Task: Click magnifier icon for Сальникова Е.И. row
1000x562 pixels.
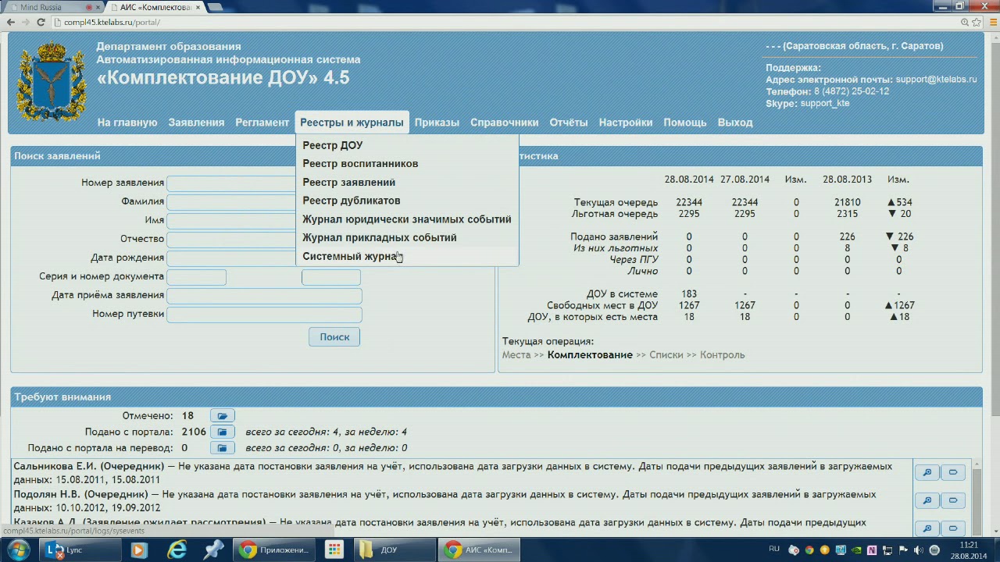Action: coord(927,472)
